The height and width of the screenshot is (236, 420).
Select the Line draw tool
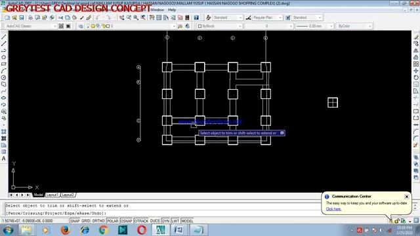pyautogui.click(x=4, y=37)
